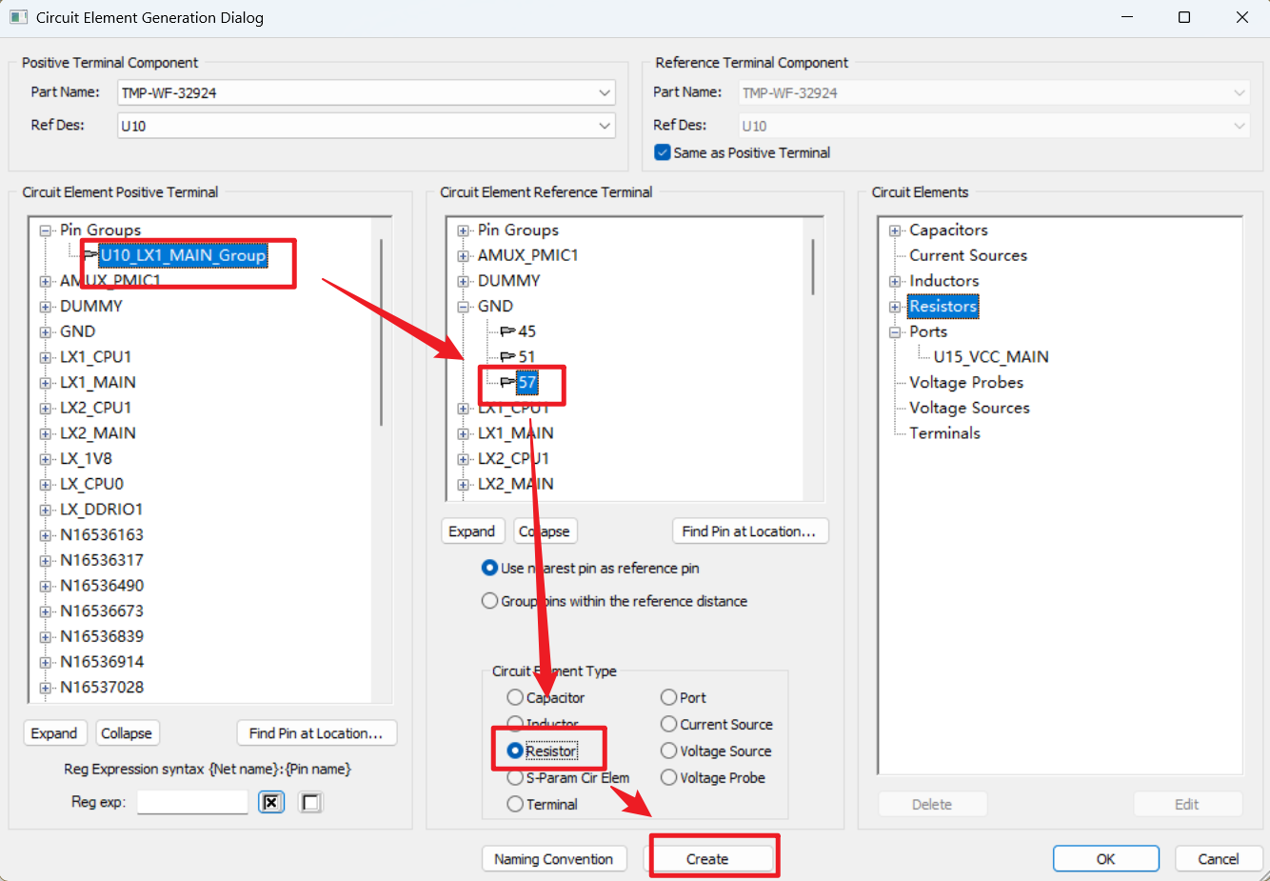This screenshot has height=881, width=1270.
Task: Select Current Sources in Circuit Elements
Action: tap(968, 255)
